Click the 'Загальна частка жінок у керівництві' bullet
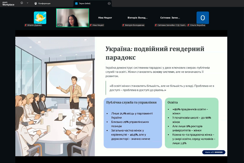 pos(131,134)
